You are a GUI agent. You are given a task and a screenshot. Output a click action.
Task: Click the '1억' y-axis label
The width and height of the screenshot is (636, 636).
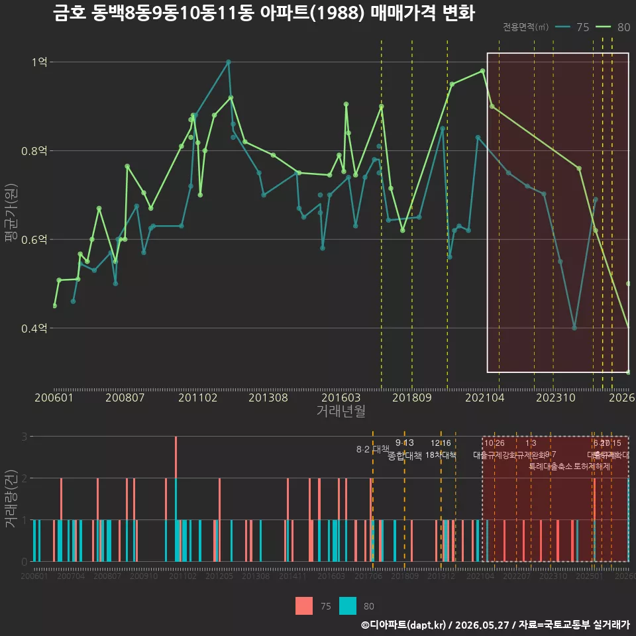[x=39, y=62]
